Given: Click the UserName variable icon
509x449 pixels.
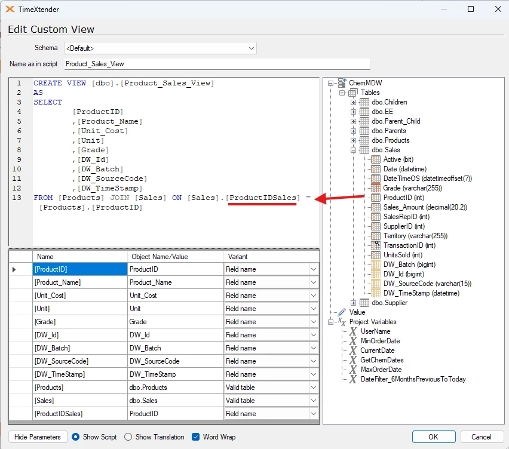Looking at the screenshot, I should 353,331.
